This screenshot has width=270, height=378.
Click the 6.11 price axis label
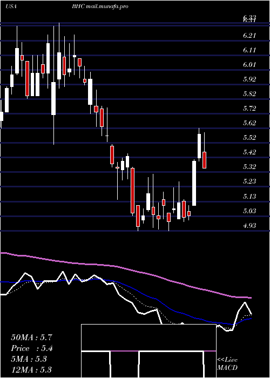(249, 50)
